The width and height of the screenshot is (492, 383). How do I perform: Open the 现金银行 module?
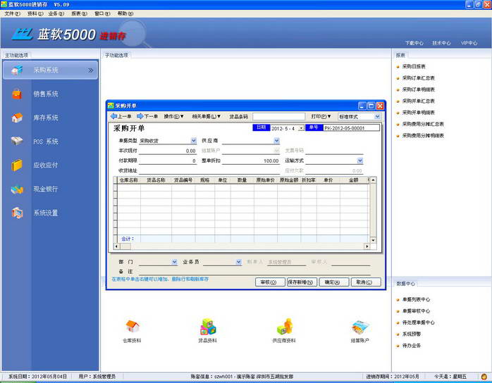coord(46,189)
